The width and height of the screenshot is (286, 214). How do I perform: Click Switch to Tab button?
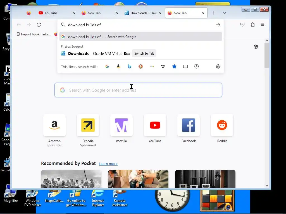(144, 53)
